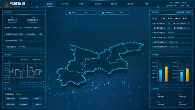Click the house icon beside 整站SOC
195x110 pixels.
(x=70, y=13)
